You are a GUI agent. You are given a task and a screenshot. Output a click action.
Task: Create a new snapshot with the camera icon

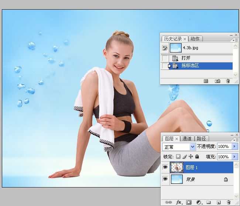218,81
